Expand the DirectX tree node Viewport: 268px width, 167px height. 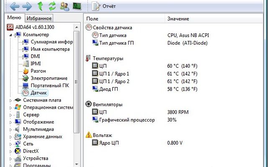(x=11, y=151)
